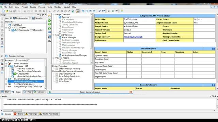Click the Configure Target Device icon
The width and height of the screenshot is (218, 122).
tap(10, 84)
